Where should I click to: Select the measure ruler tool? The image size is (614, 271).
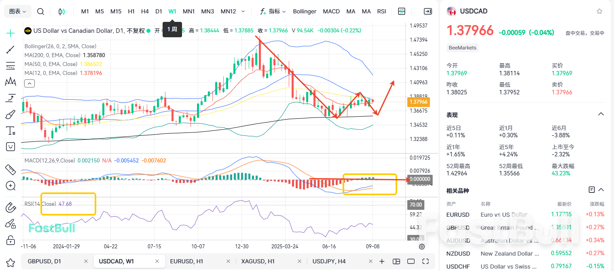pyautogui.click(x=10, y=170)
